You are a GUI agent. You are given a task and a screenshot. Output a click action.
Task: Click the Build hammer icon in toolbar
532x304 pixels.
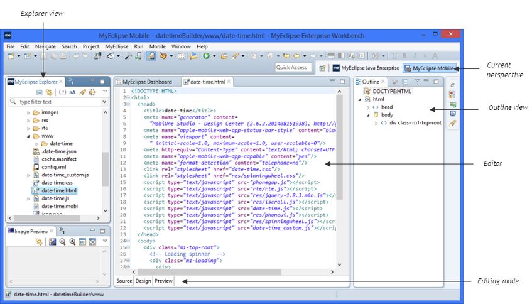128,56
